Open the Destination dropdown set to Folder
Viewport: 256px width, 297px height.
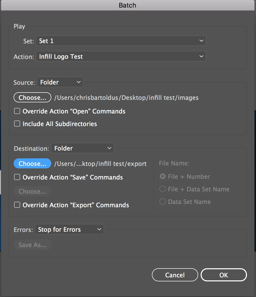82,148
